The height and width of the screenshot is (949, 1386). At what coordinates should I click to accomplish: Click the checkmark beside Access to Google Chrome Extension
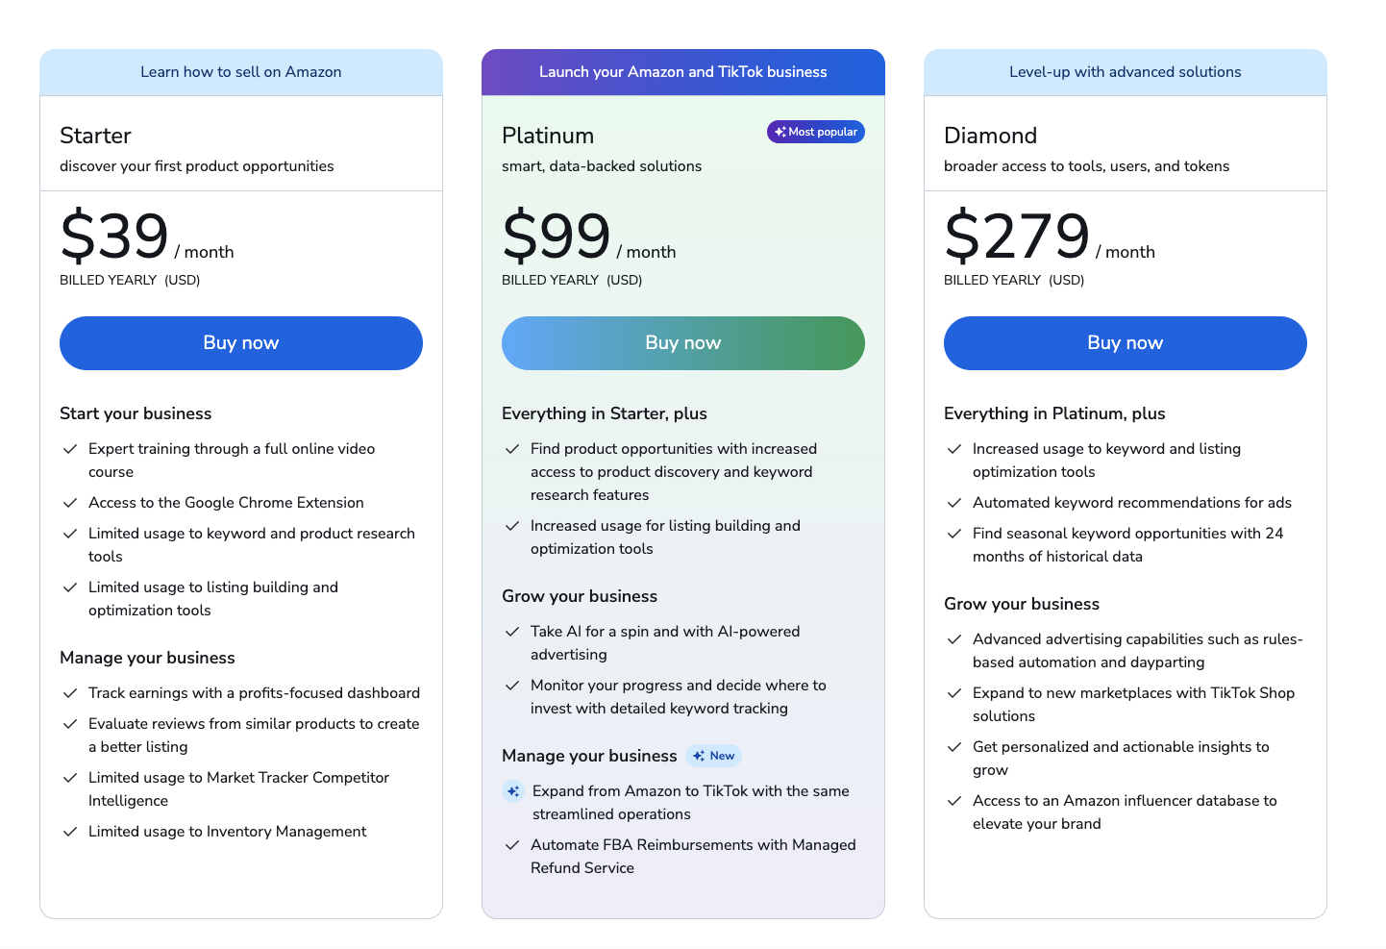[x=71, y=502]
